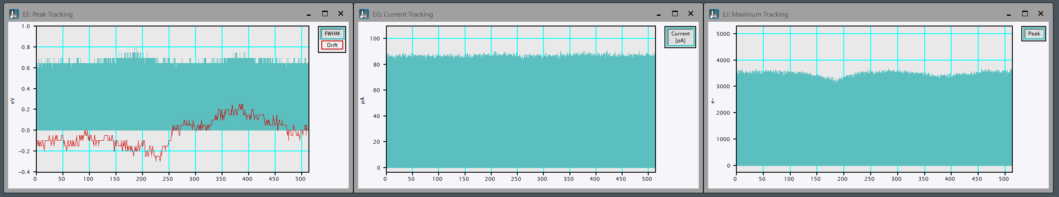1059x197 pixels.
Task: Minimize the EE: Peak Tracking window
Action: [x=309, y=14]
